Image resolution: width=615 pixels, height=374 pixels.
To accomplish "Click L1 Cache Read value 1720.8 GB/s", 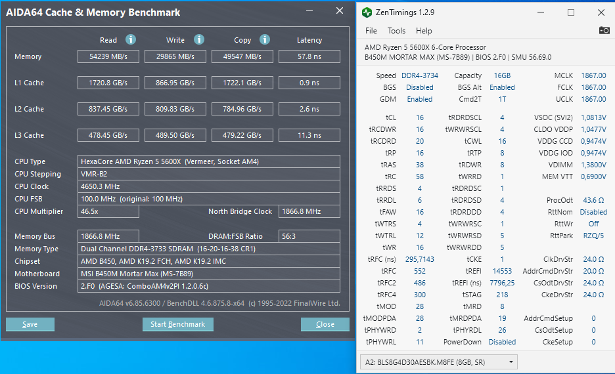I will pos(108,83).
